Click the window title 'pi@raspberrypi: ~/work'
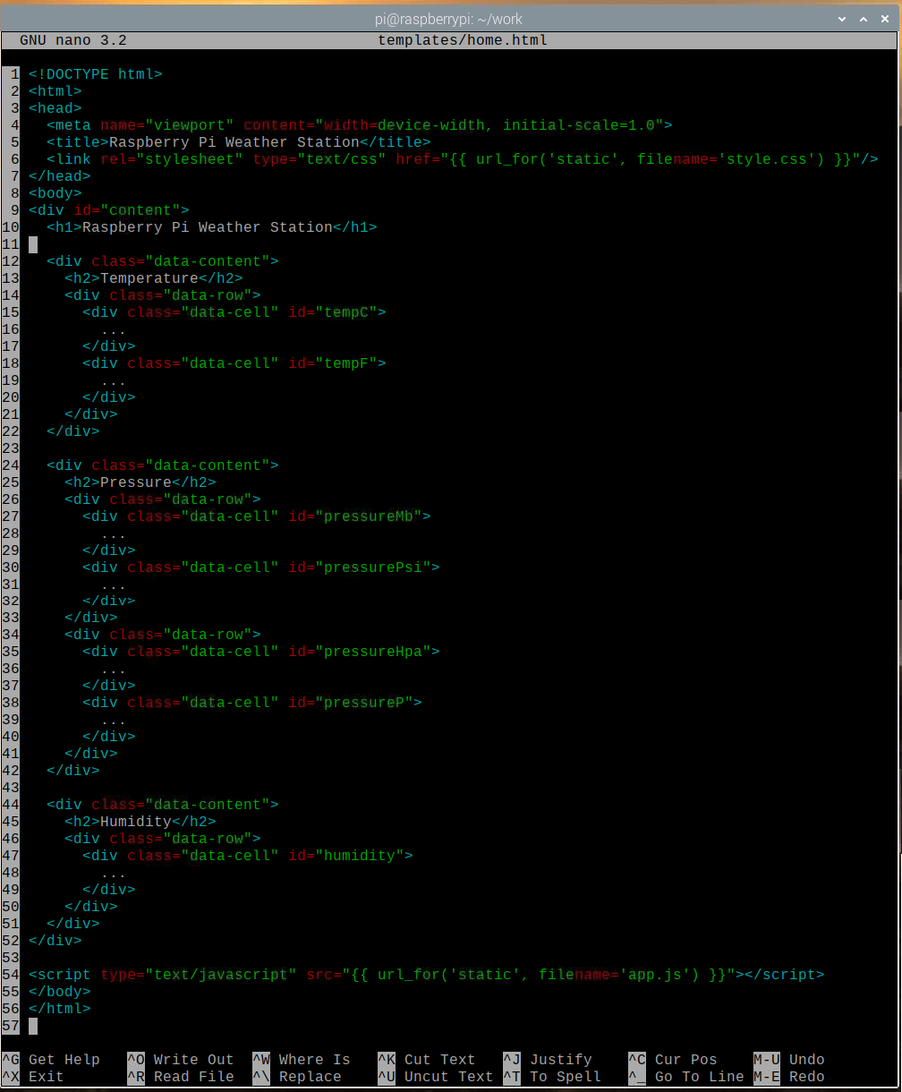The height and width of the screenshot is (1092, 902). [x=448, y=18]
